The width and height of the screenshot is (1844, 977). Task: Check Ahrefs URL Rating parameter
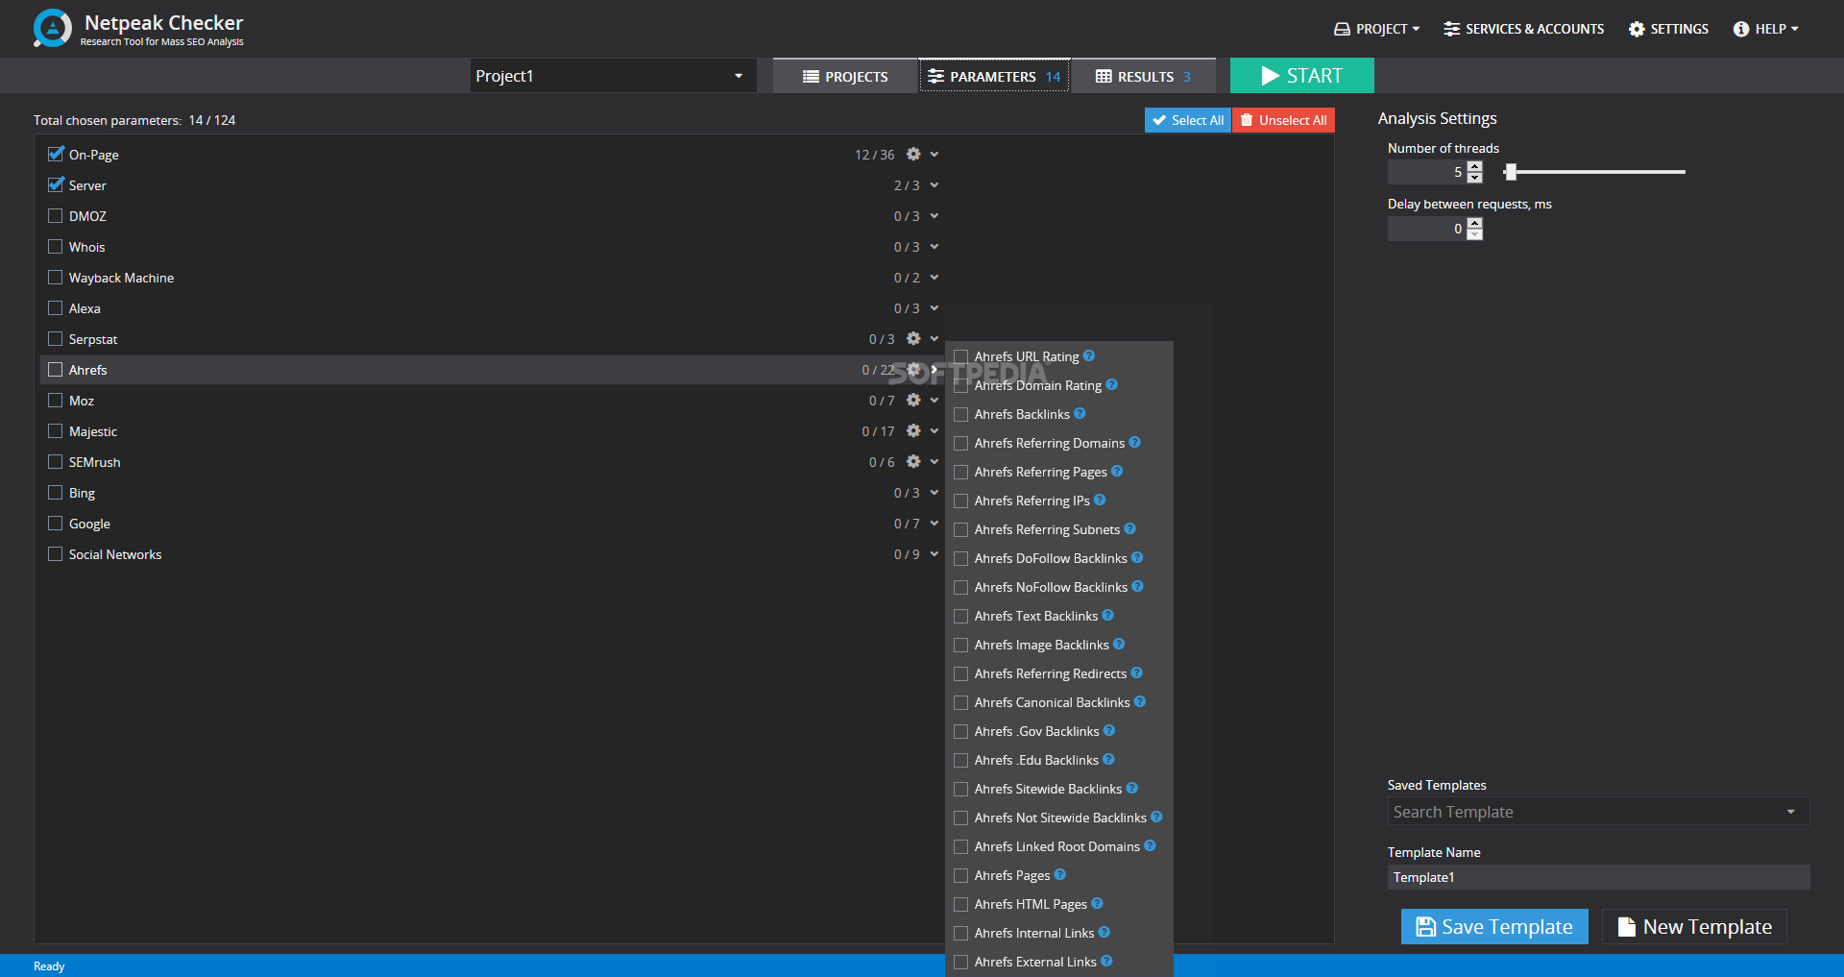960,356
